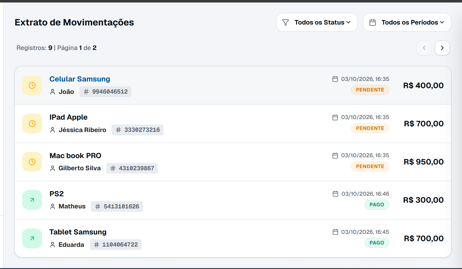Click the amount R$ 400,00
The width and height of the screenshot is (462, 269).
[x=423, y=85]
